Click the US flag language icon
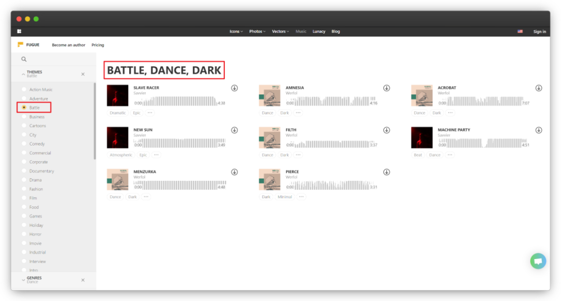Image resolution: width=561 pixels, height=301 pixels. pos(520,32)
